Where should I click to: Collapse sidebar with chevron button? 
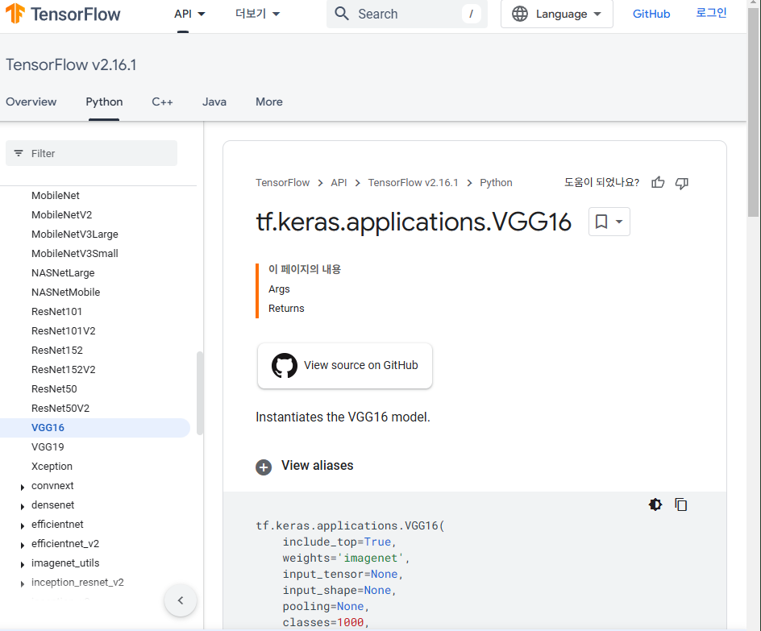point(181,600)
